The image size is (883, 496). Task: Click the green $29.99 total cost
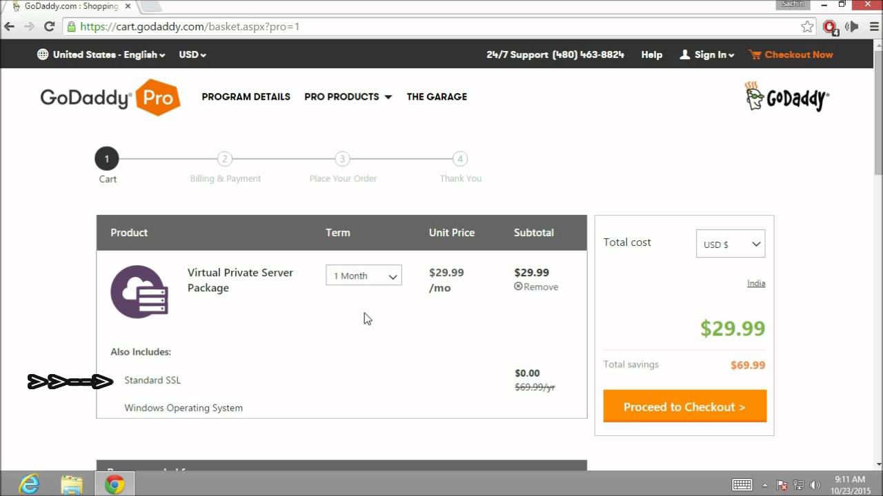pyautogui.click(x=733, y=329)
